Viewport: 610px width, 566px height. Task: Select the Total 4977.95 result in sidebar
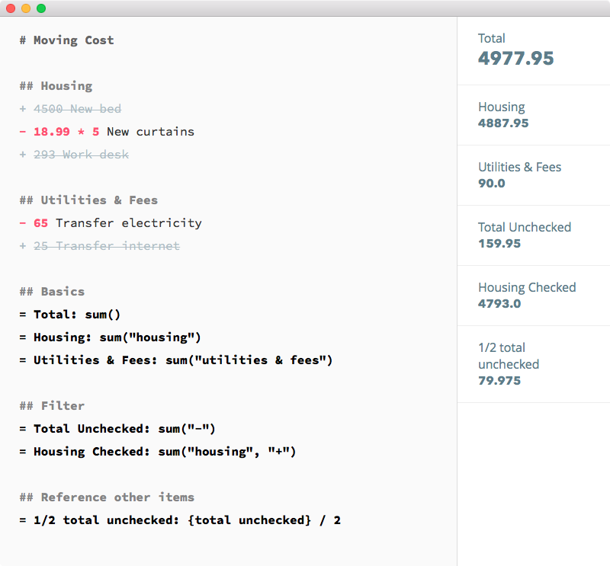pos(534,50)
